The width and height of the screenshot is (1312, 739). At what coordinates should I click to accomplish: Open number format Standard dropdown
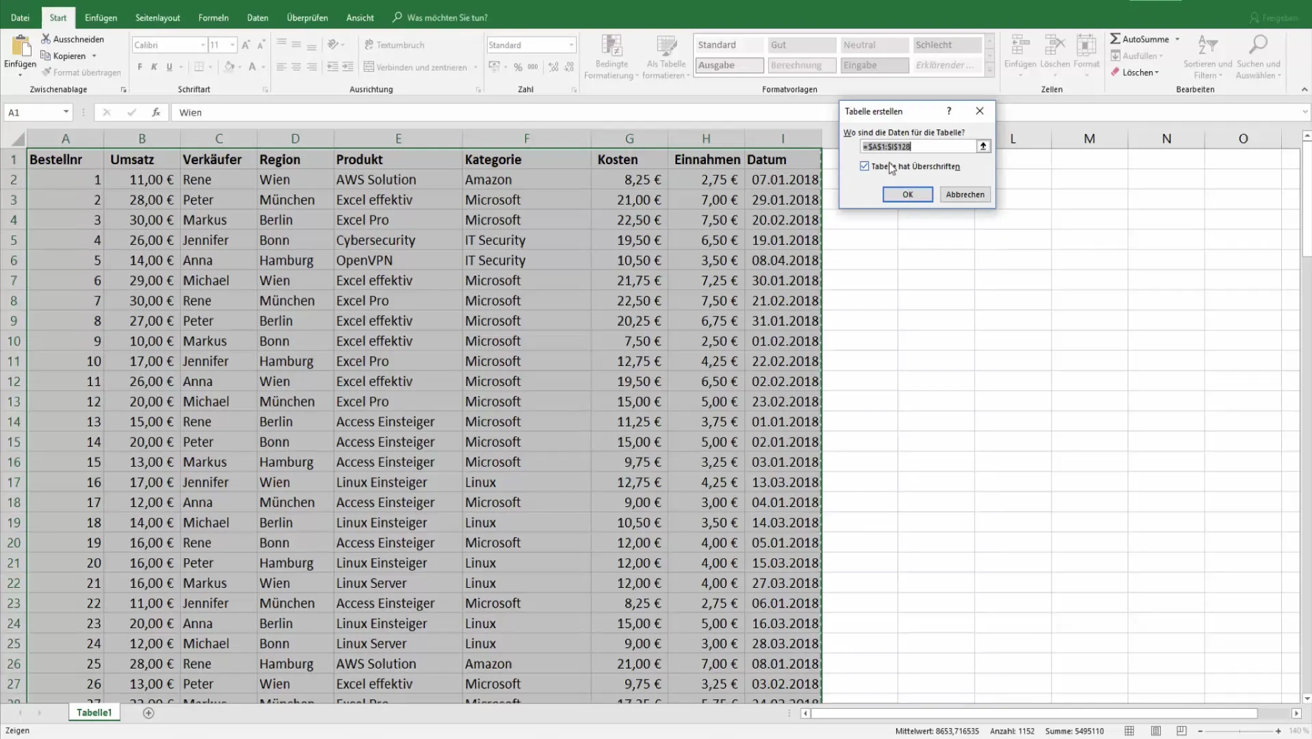tap(571, 45)
